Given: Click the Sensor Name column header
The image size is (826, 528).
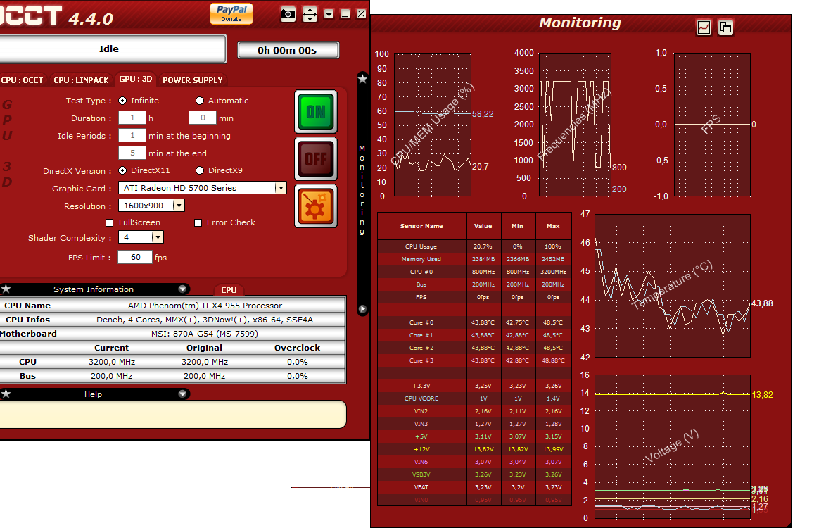Looking at the screenshot, I should (x=421, y=226).
